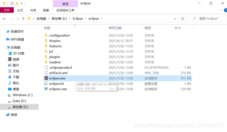Click the 417 KB size cell
This screenshot has width=227, height=132.
[x=186, y=78]
